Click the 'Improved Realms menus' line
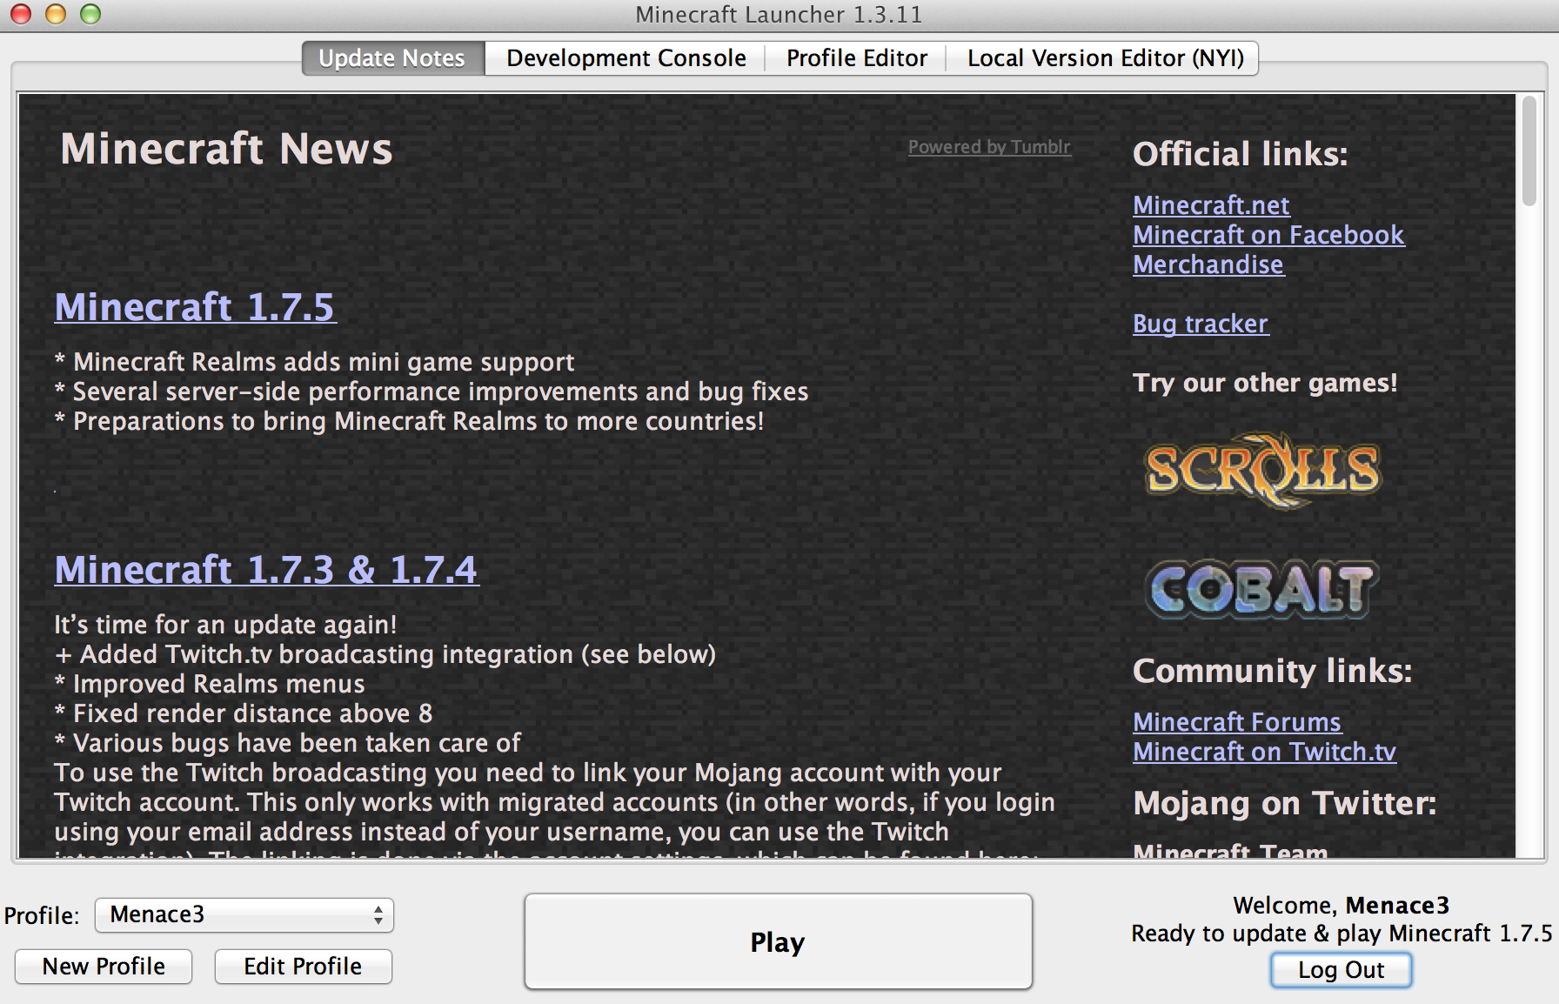The image size is (1559, 1004). [210, 684]
